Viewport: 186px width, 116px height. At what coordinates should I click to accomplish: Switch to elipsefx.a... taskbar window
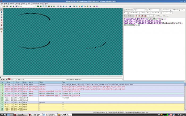click(x=21, y=115)
